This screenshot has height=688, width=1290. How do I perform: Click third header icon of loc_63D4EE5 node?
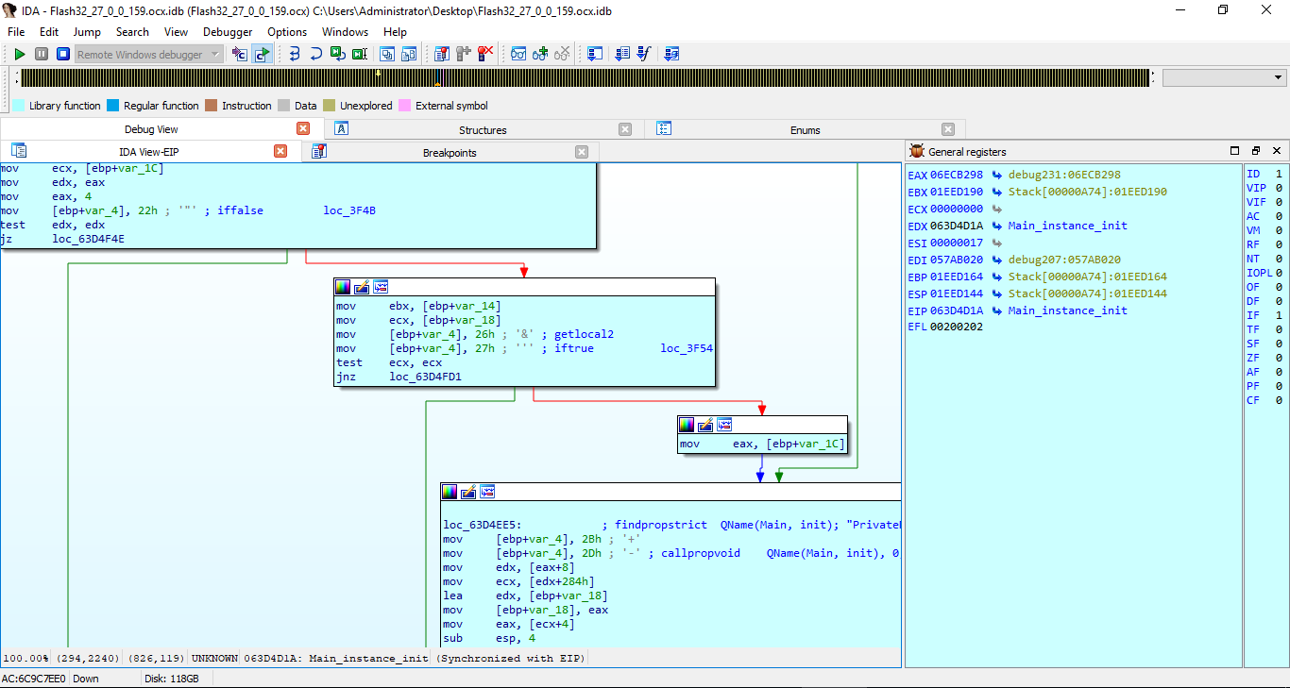coord(487,492)
